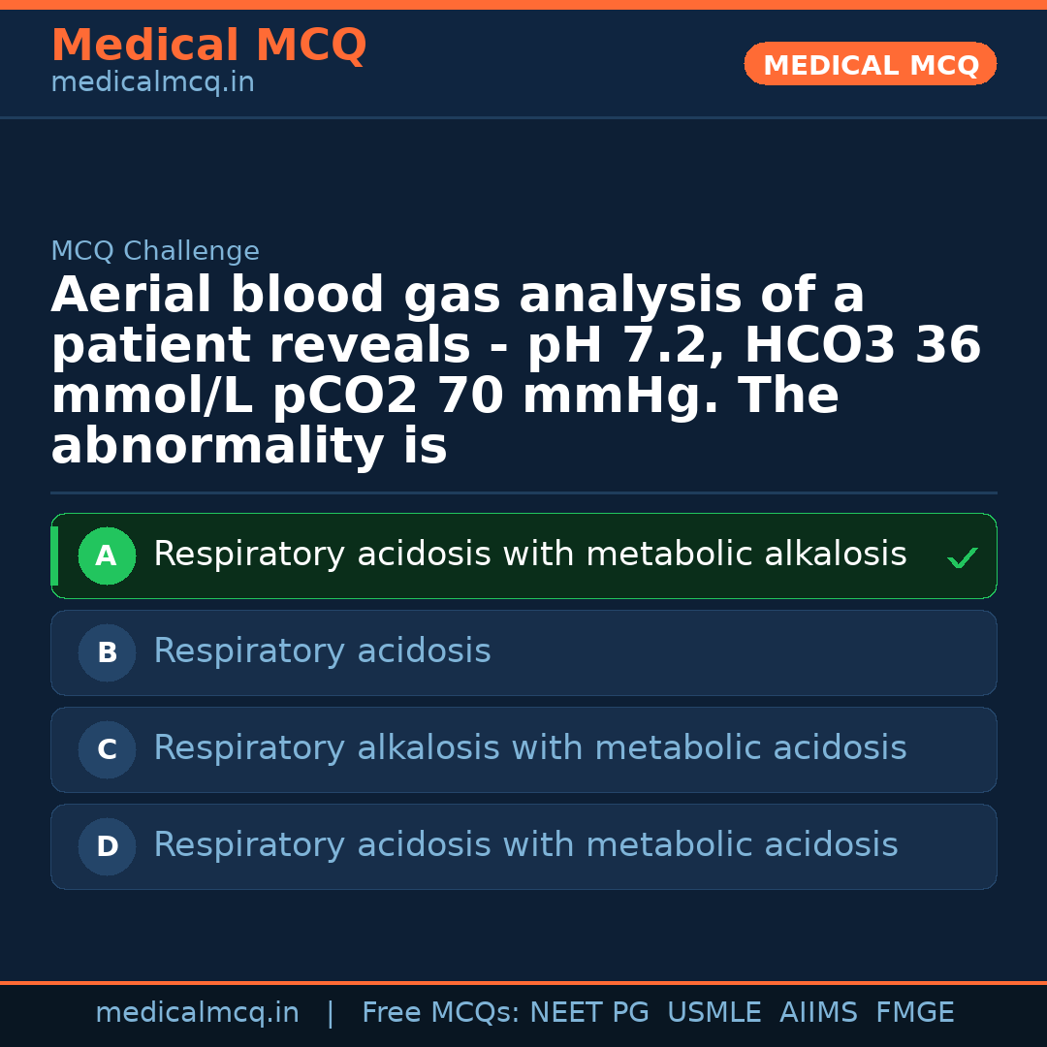Choose the plain Respiratory acidosis answer

click(322, 651)
